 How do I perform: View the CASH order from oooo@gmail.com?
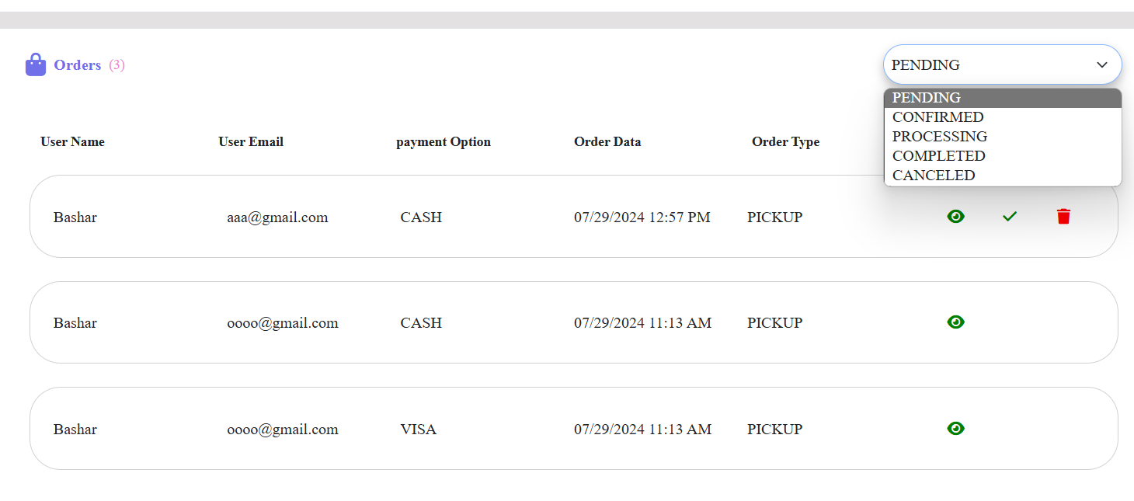coord(956,322)
